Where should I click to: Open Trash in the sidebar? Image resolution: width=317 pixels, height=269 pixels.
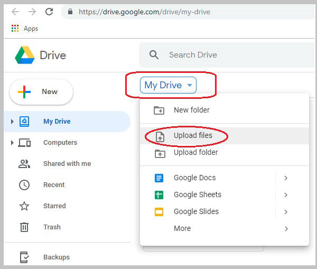coord(52,227)
